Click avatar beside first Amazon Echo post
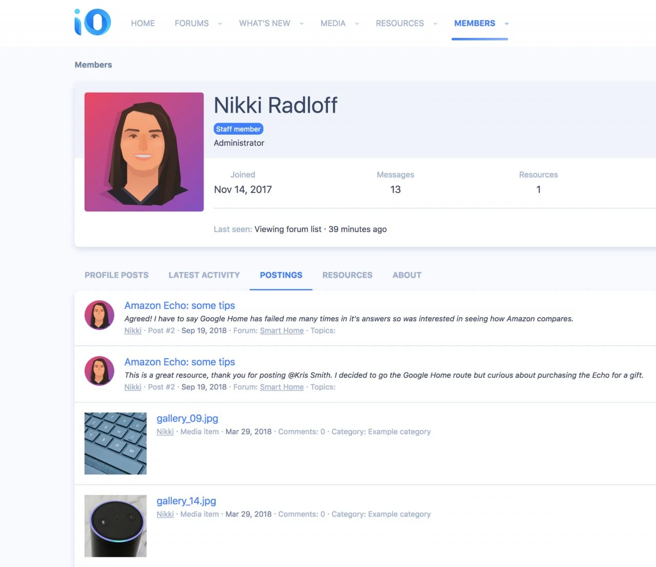Viewport: 656px width, 567px height. pos(99,315)
